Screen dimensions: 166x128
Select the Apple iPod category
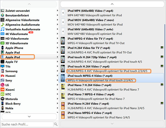pyautogui.click(x=29, y=57)
